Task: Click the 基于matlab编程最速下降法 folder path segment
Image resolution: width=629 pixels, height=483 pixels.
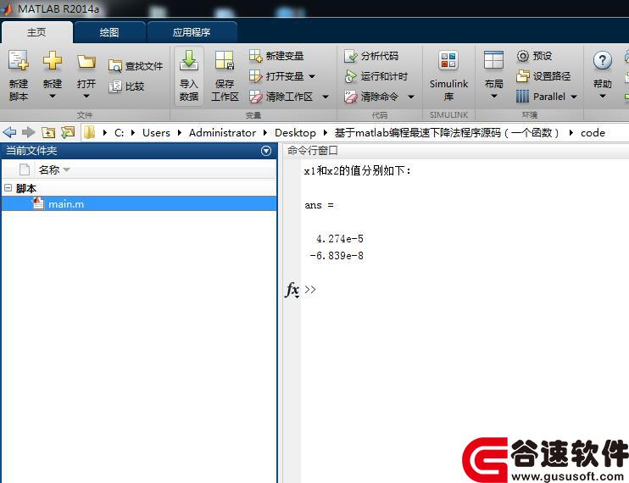Action: tap(448, 133)
